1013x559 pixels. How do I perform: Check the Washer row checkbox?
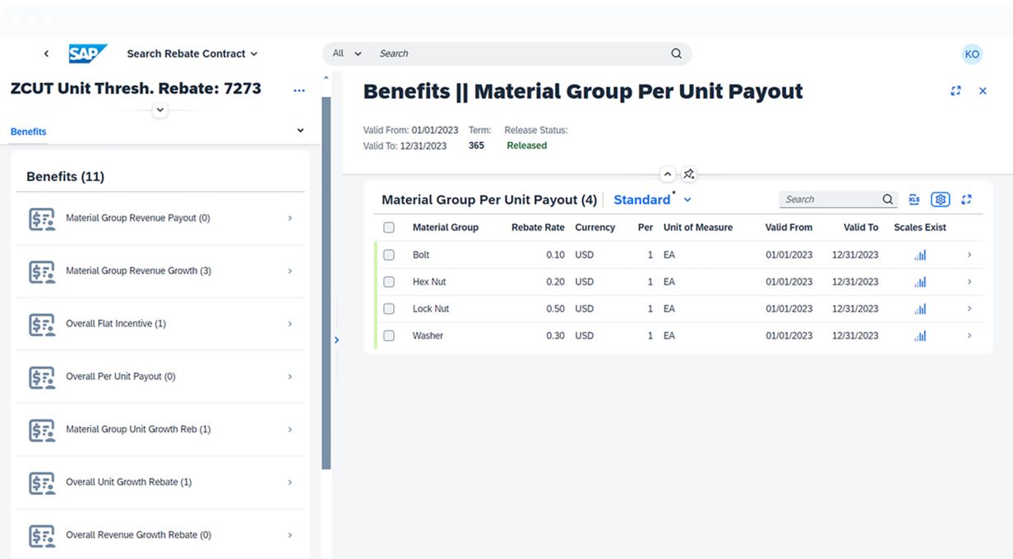click(x=389, y=335)
